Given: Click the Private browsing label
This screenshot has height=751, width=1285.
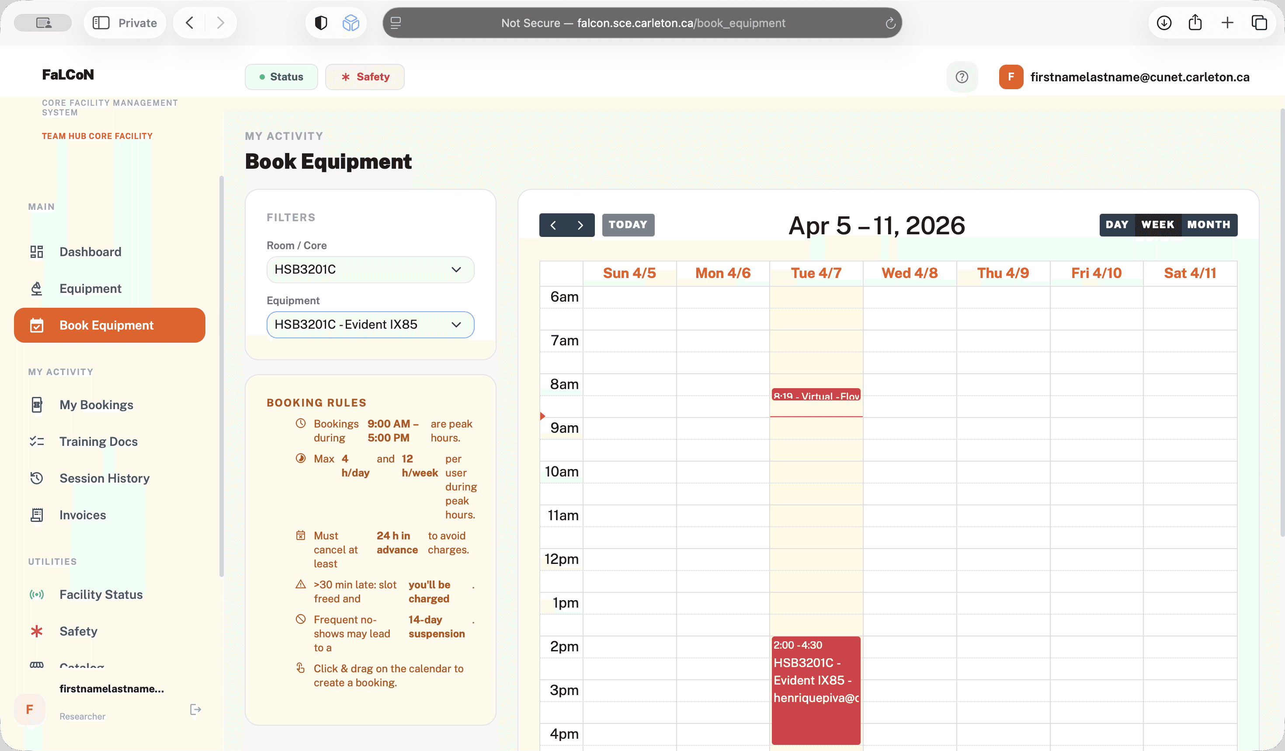Looking at the screenshot, I should 138,22.
